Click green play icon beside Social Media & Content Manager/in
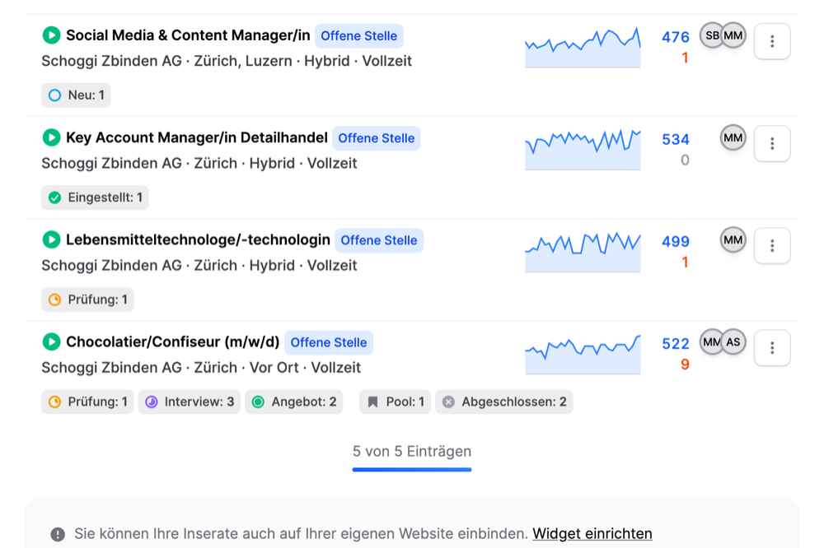This screenshot has height=548, width=824. tap(51, 35)
